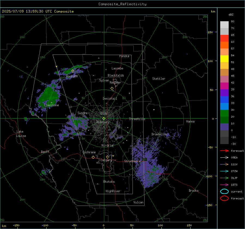Click the Composite_Reflectivity title
Viewport: 245px width, 229px height.
coord(122,4)
